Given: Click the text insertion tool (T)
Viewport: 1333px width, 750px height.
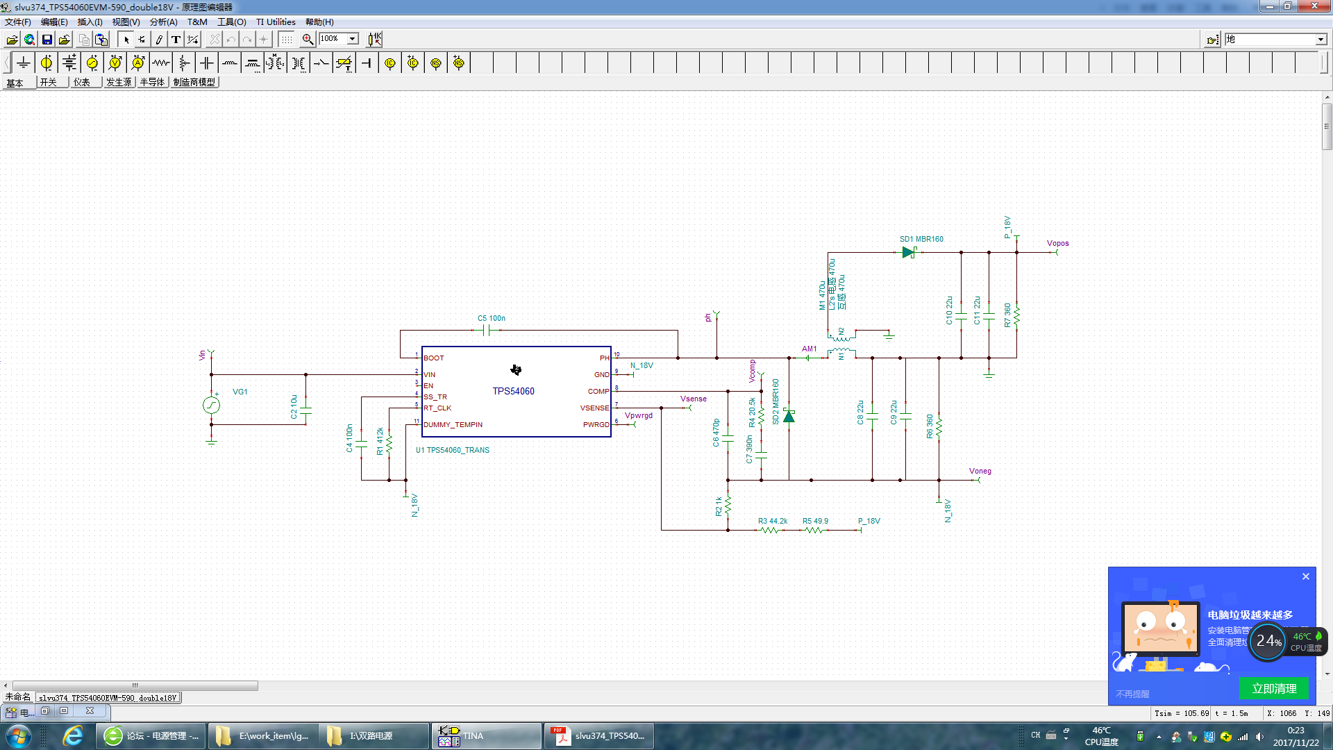Looking at the screenshot, I should [176, 40].
